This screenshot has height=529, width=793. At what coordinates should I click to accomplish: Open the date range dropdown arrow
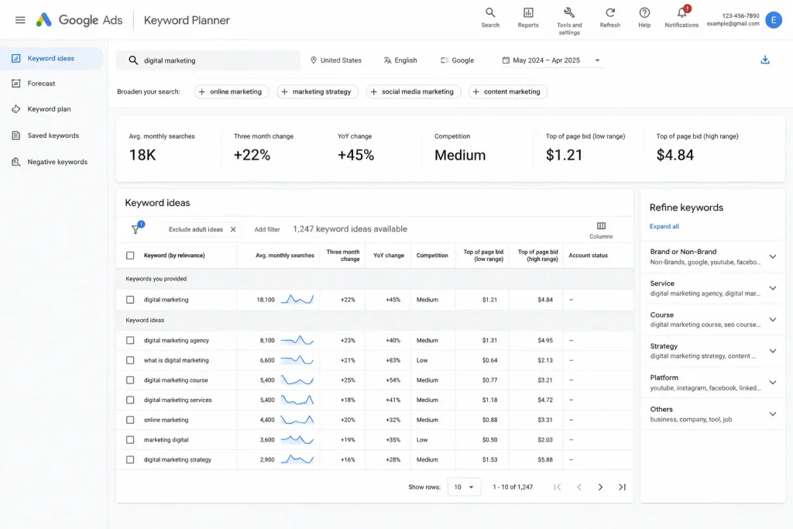pos(597,60)
